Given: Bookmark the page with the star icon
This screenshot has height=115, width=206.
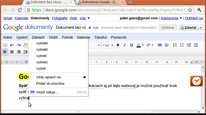Looking at the screenshot, I should [190, 10].
